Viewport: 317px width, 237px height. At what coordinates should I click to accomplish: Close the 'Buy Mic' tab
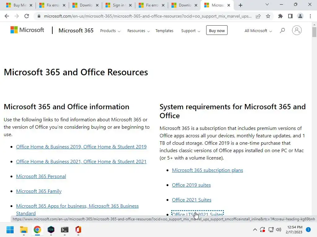pyautogui.click(x=31, y=5)
